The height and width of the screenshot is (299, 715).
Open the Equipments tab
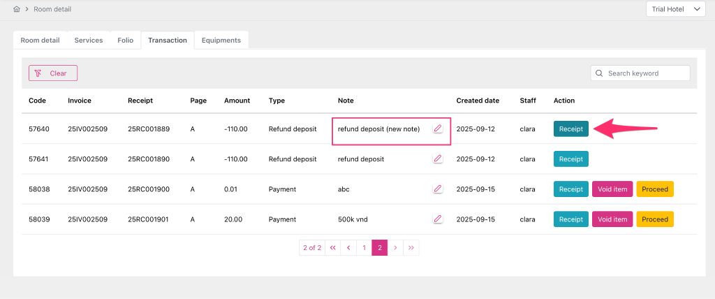[x=221, y=41]
